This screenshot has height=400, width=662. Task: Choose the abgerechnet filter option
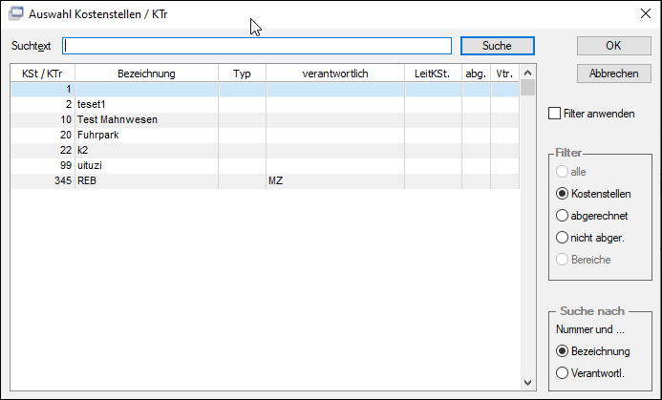point(562,216)
